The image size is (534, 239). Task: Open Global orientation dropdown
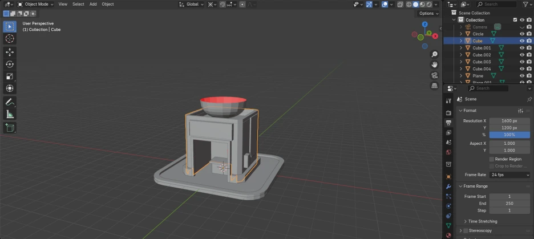[192, 5]
